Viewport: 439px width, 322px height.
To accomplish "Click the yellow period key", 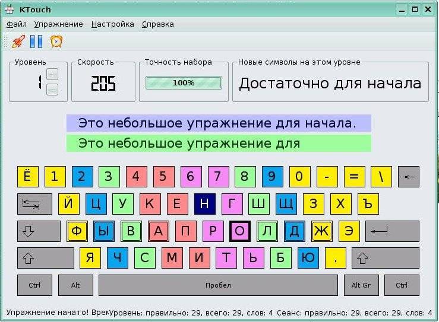I will click(336, 258).
